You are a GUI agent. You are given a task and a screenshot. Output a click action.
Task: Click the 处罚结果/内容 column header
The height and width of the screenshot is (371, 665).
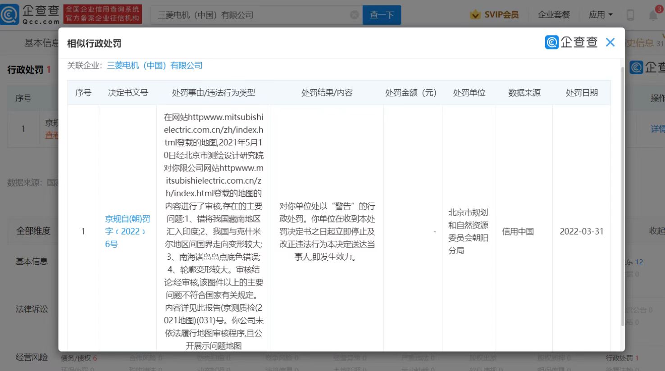[327, 93]
